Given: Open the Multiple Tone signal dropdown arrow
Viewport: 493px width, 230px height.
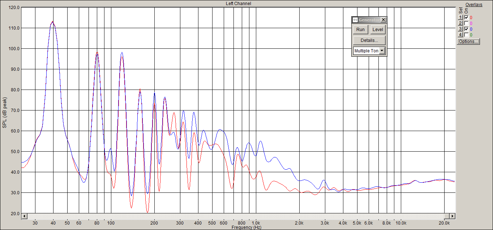Looking at the screenshot, I should pyautogui.click(x=382, y=51).
